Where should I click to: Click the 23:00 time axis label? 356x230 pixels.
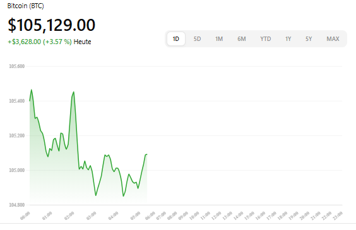coord(338,216)
